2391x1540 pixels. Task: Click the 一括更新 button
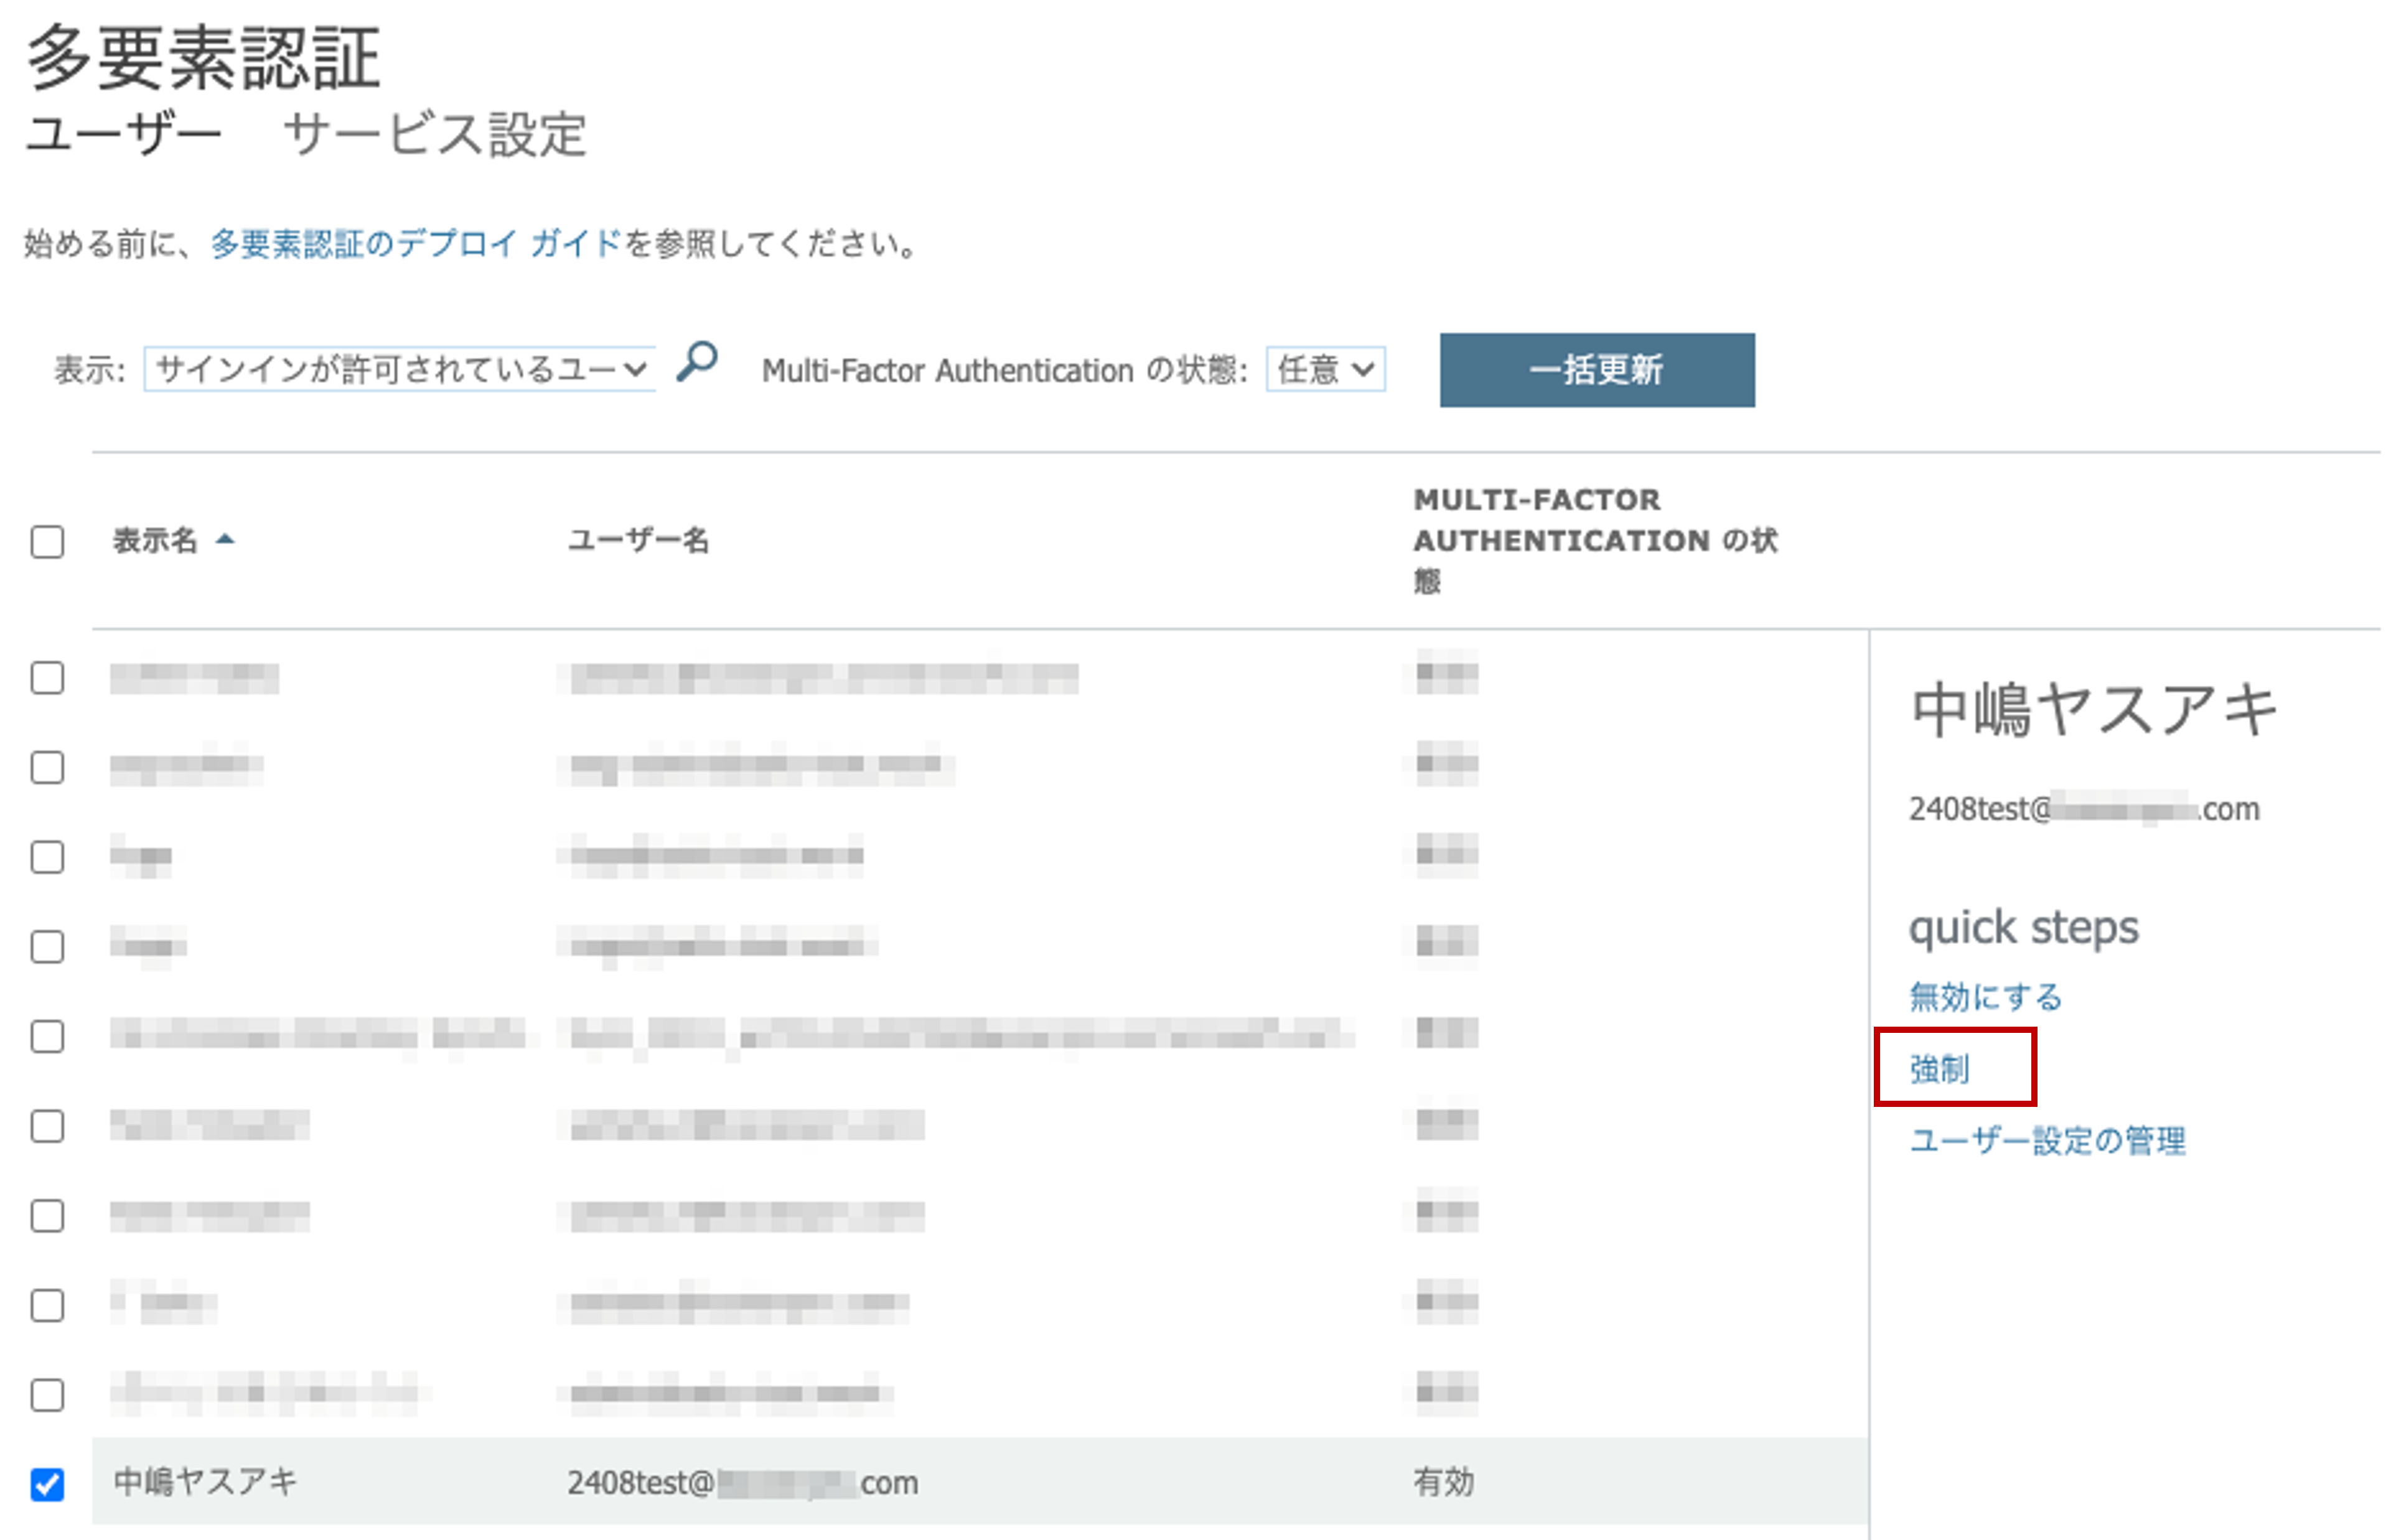[1596, 370]
